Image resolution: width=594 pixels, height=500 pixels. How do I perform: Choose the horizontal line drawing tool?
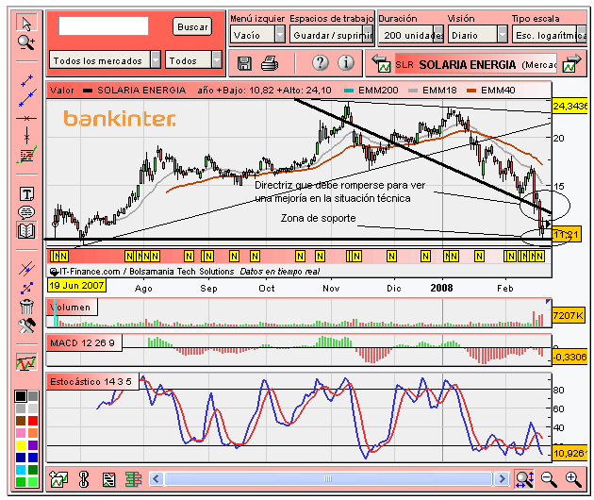[x=26, y=118]
